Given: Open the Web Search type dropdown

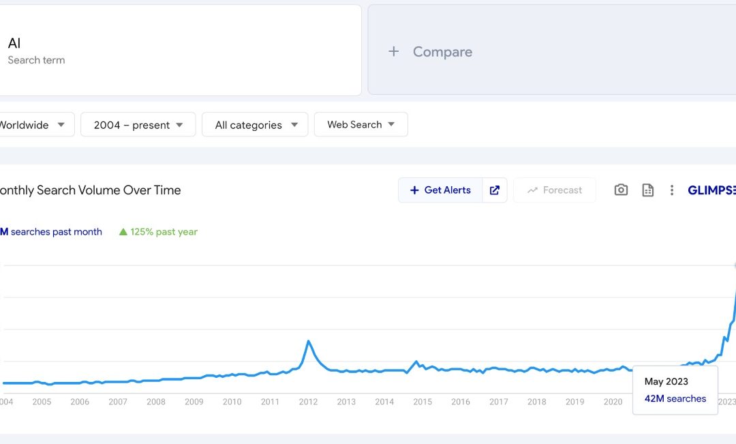Looking at the screenshot, I should [361, 124].
